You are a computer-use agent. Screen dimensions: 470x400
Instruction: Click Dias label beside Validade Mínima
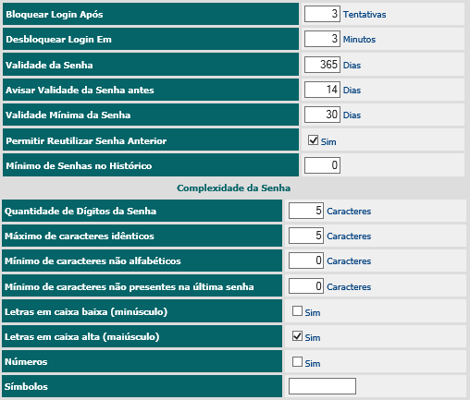click(352, 115)
